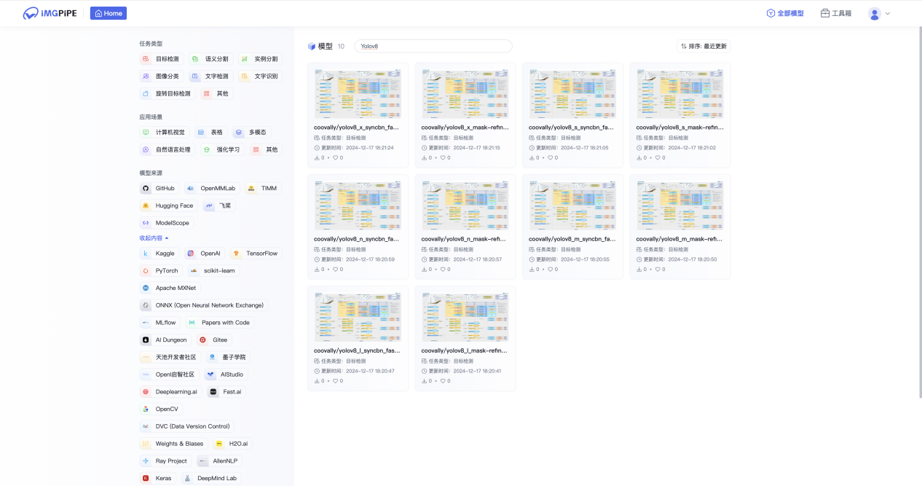Viewport: 922px width, 486px height.
Task: Click the heart icon on yolov8_s_syncbn card
Action: pyautogui.click(x=551, y=157)
